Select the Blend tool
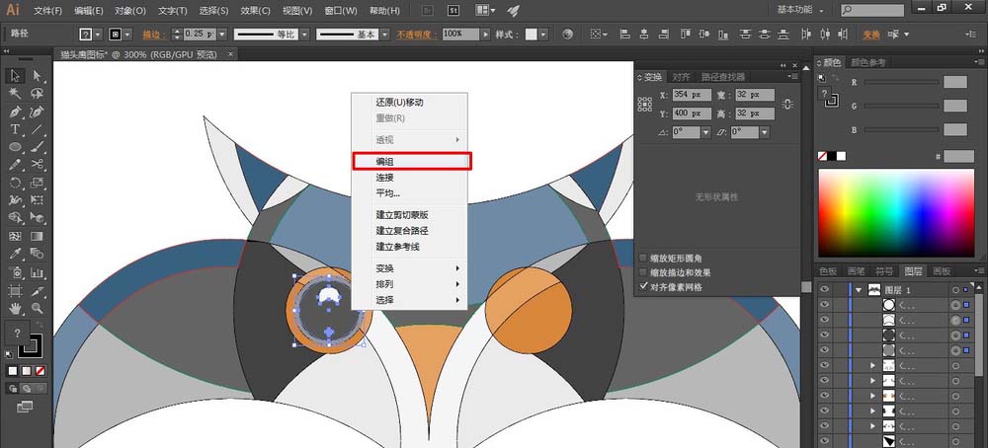Viewport: 988px width, 448px height. click(38, 254)
